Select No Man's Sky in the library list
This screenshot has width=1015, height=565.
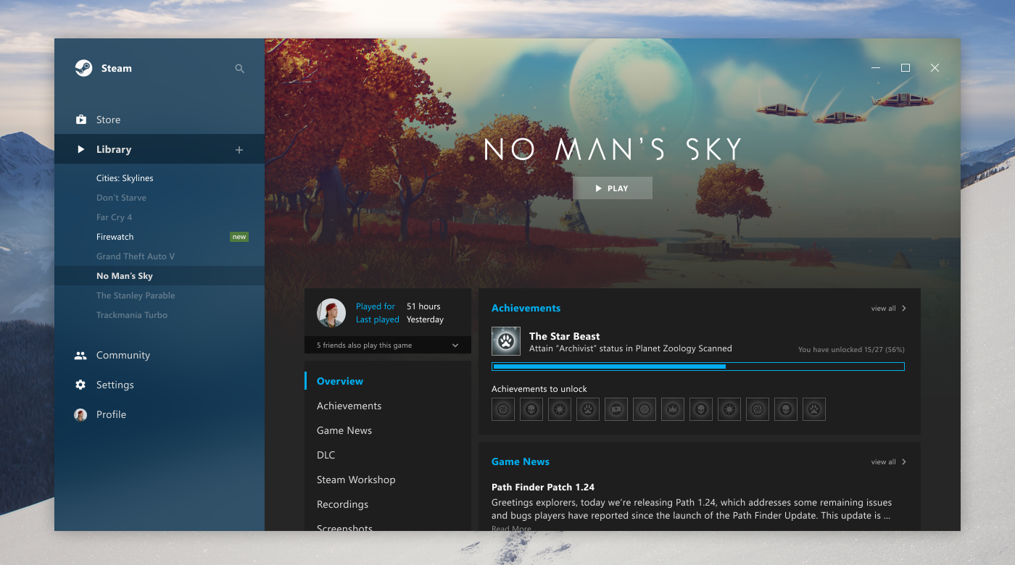(125, 276)
